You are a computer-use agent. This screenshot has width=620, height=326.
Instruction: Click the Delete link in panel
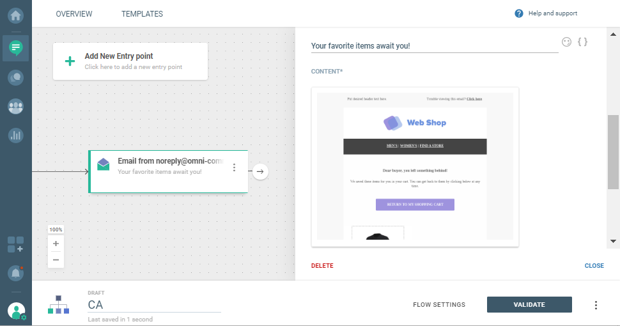point(322,266)
